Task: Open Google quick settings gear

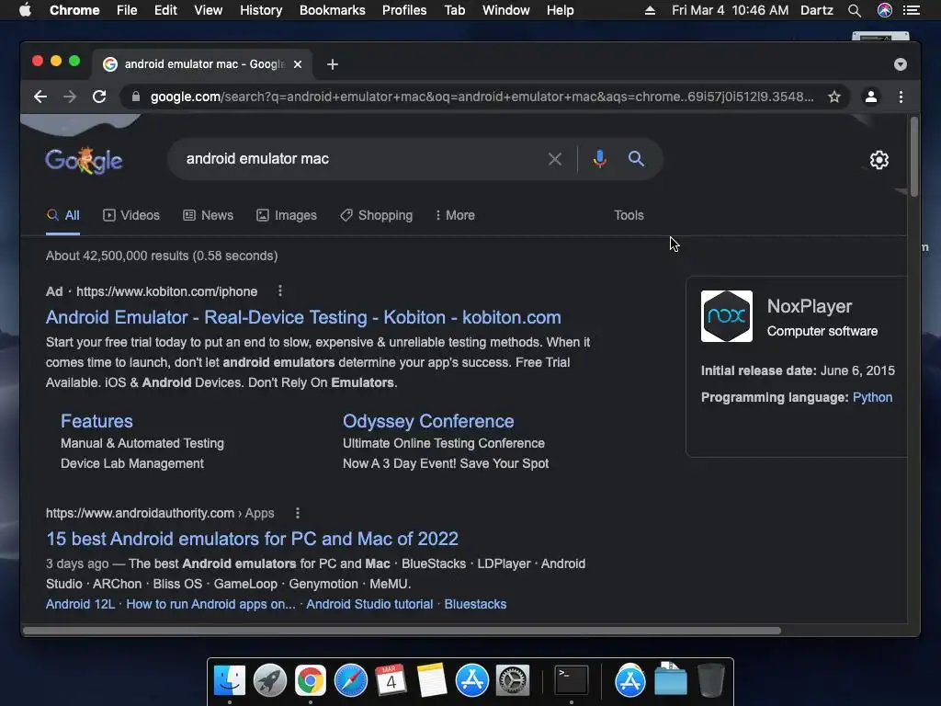Action: click(x=879, y=160)
